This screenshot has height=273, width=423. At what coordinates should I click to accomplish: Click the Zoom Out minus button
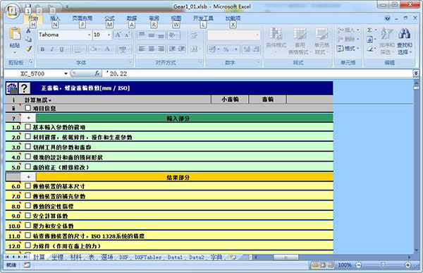point(359,265)
